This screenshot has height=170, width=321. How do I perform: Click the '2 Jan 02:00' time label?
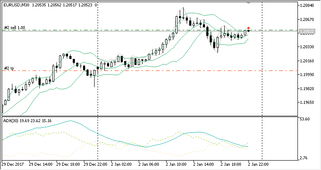click(x=122, y=164)
